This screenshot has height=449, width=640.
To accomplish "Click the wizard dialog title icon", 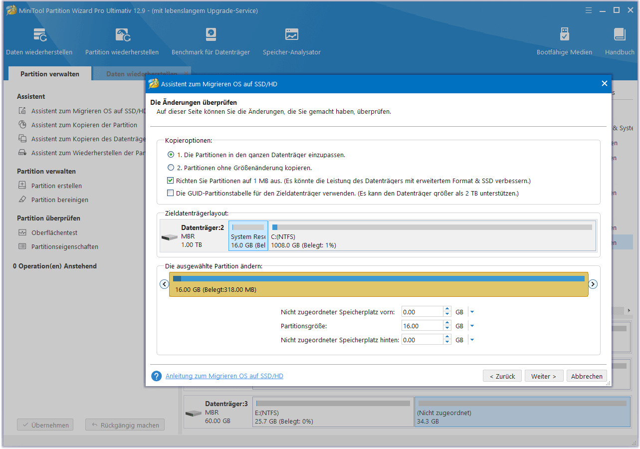I will click(154, 84).
